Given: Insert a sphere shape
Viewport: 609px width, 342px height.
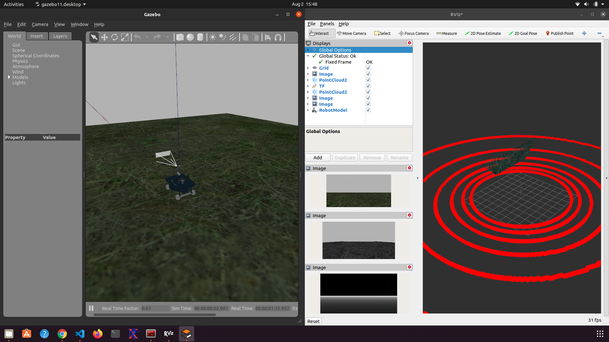Looking at the screenshot, I should (x=190, y=37).
